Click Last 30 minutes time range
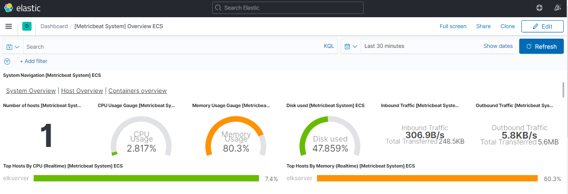Image resolution: width=568 pixels, height=194 pixels. (x=384, y=46)
